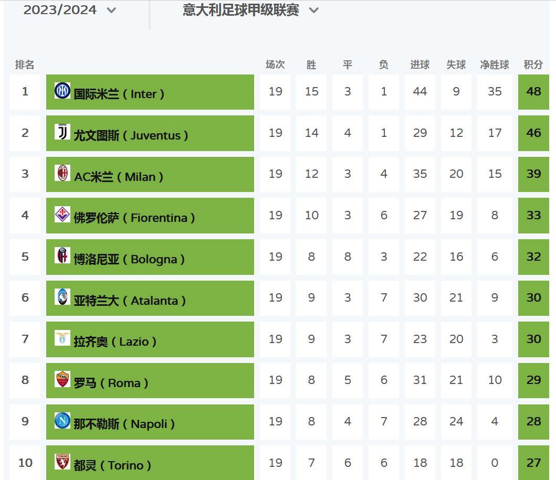Click Inter's 48 points cell
This screenshot has width=556, height=480.
click(x=533, y=92)
